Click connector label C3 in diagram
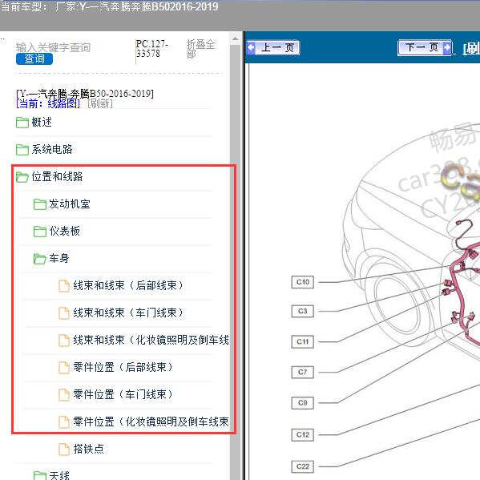The image size is (480, 480). click(302, 312)
